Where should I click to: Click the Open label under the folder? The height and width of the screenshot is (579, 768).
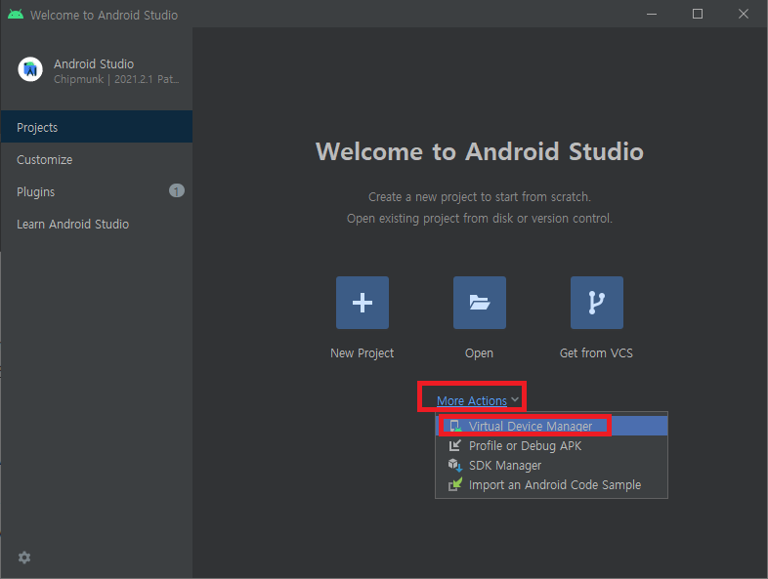479,352
